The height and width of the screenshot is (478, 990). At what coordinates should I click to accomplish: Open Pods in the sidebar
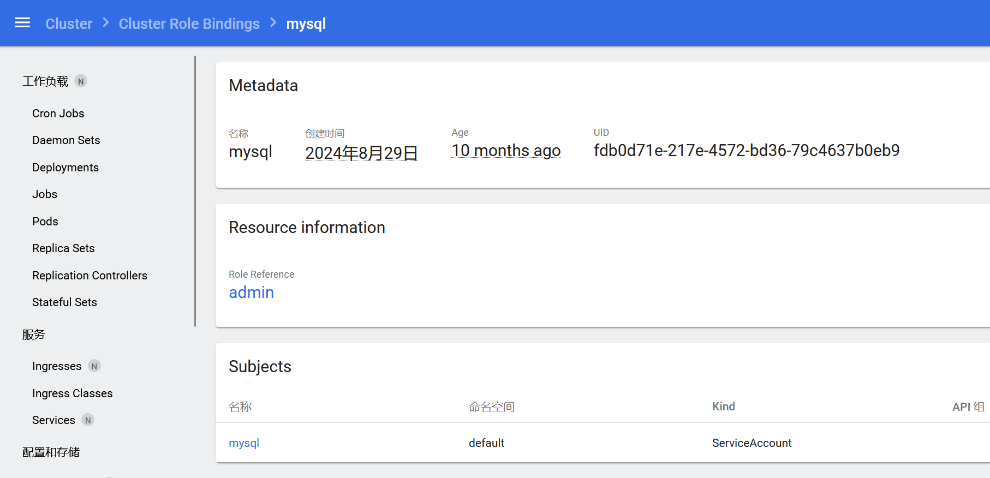tap(45, 222)
